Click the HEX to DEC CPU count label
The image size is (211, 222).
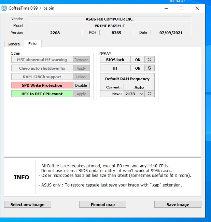42,94
